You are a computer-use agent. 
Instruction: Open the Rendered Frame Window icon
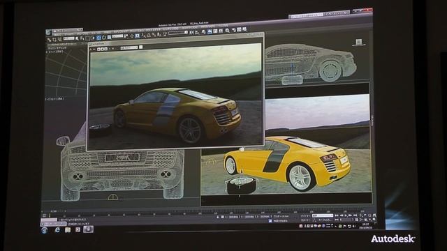239,29
